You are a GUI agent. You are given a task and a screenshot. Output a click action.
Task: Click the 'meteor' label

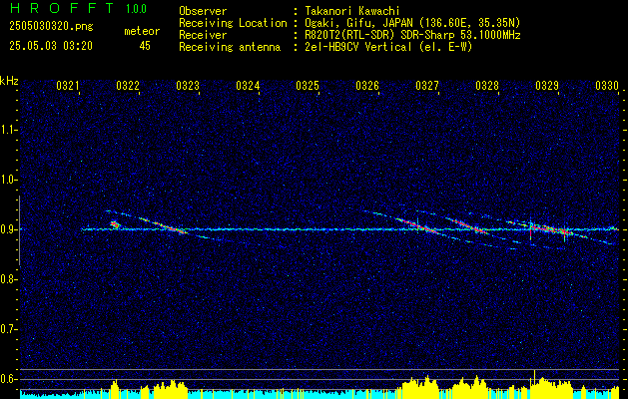click(x=142, y=31)
